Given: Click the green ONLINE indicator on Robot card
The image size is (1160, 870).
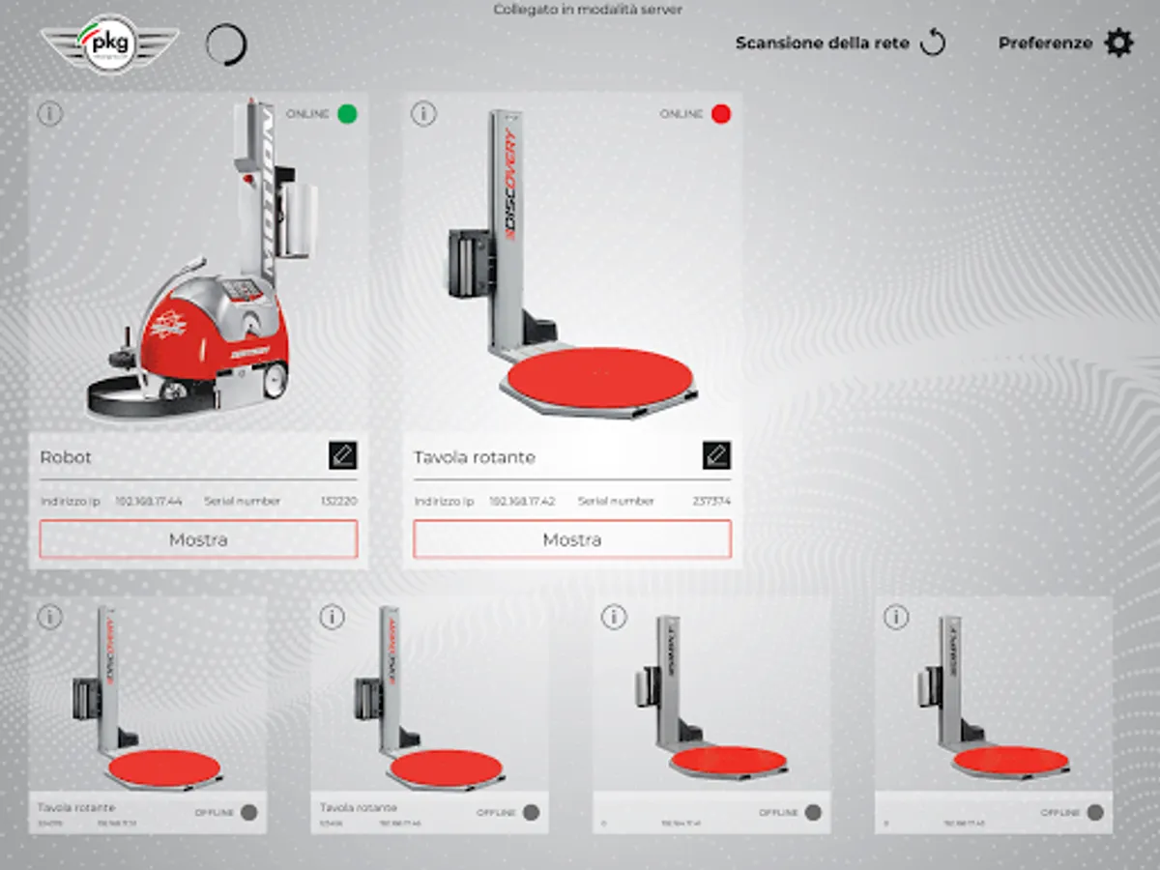Looking at the screenshot, I should [x=347, y=114].
